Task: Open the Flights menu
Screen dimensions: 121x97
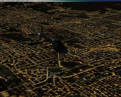Action: coord(3,1)
